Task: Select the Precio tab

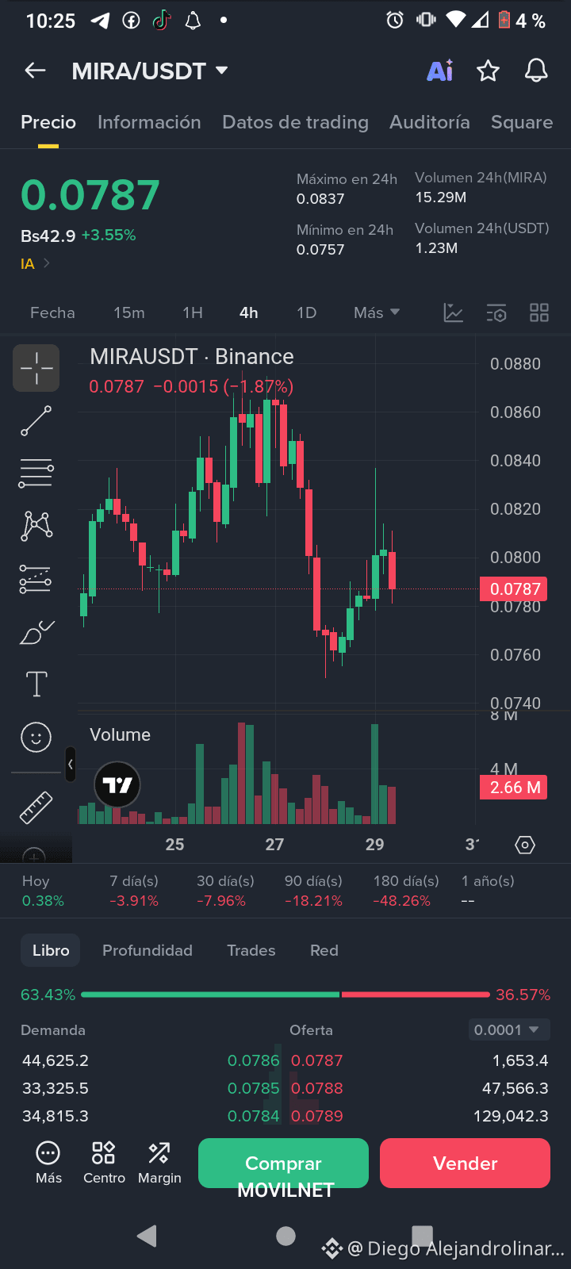Action: 48,122
